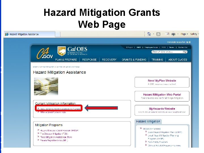
Task: Focus the Search this site field
Action: [x=167, y=52]
